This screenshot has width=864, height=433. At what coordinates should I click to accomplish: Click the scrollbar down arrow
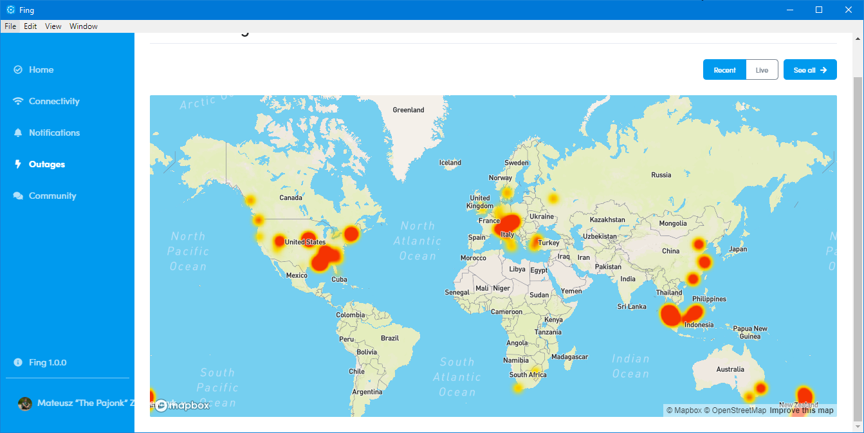858,427
